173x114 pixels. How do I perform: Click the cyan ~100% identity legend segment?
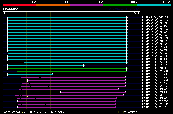pos(154,5)
